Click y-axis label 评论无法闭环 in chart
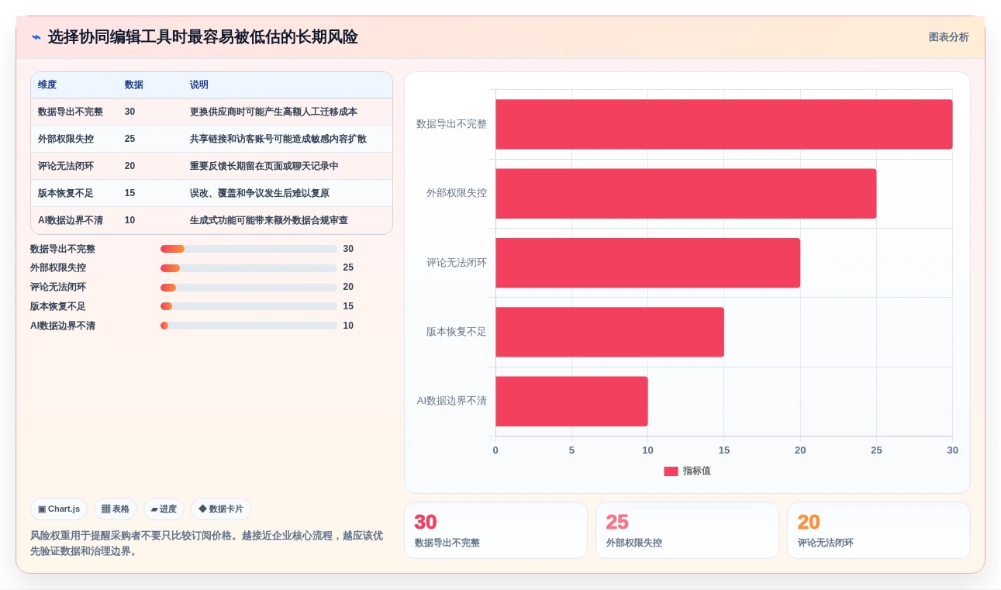The height and width of the screenshot is (590, 1001). (457, 263)
